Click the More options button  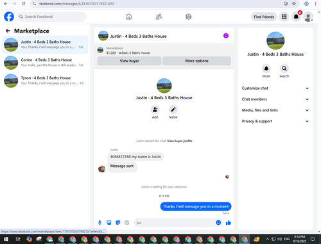pos(196,61)
